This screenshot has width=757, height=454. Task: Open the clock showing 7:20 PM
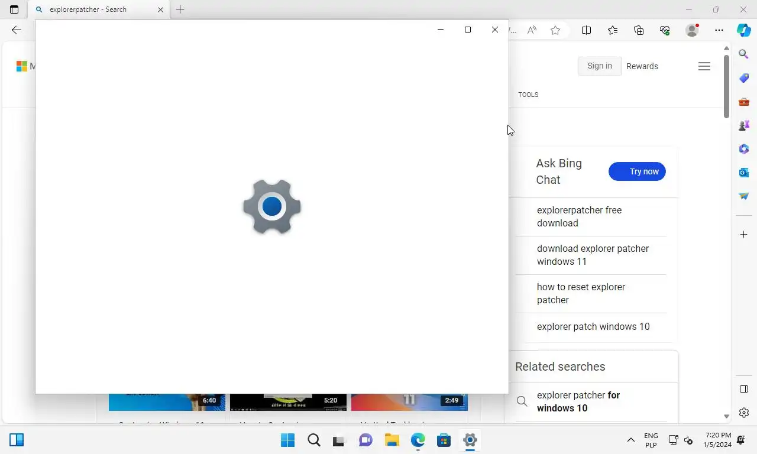coord(717,440)
